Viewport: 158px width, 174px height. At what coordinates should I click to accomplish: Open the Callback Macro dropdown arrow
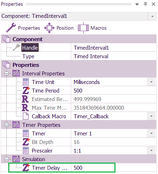tap(151, 116)
